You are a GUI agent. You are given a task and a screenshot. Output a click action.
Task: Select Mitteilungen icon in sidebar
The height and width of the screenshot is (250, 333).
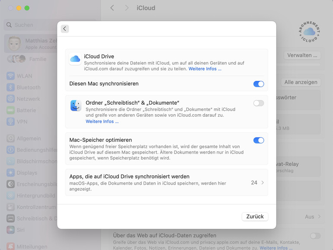[x=10, y=247]
